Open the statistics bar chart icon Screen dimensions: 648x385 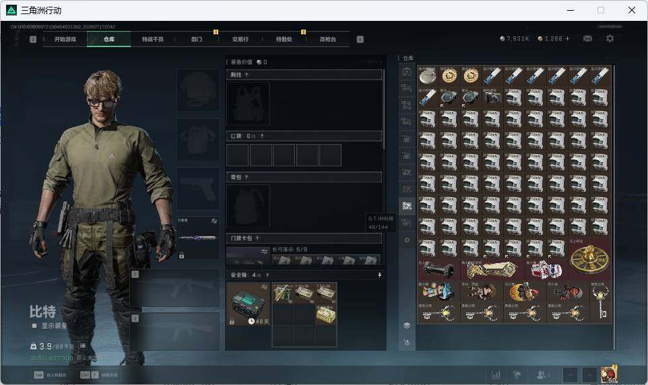pyautogui.click(x=496, y=375)
